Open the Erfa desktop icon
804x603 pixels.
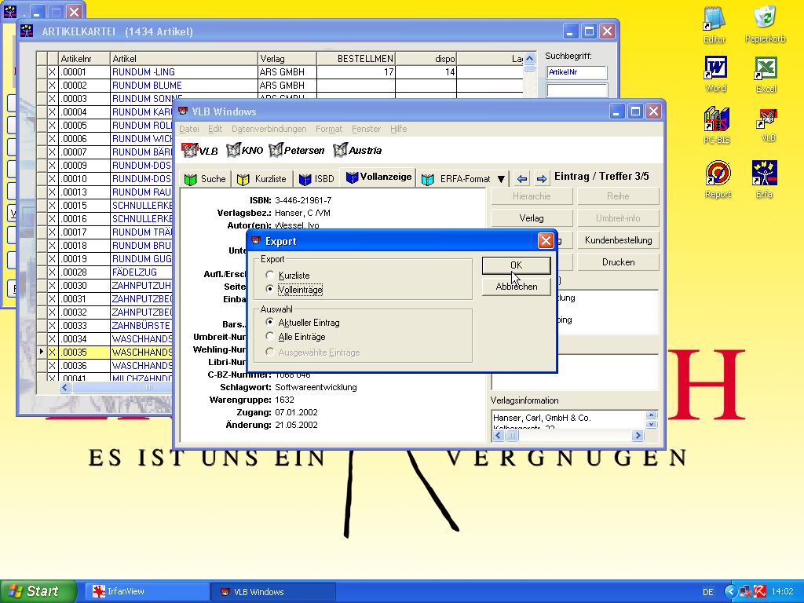(x=765, y=180)
